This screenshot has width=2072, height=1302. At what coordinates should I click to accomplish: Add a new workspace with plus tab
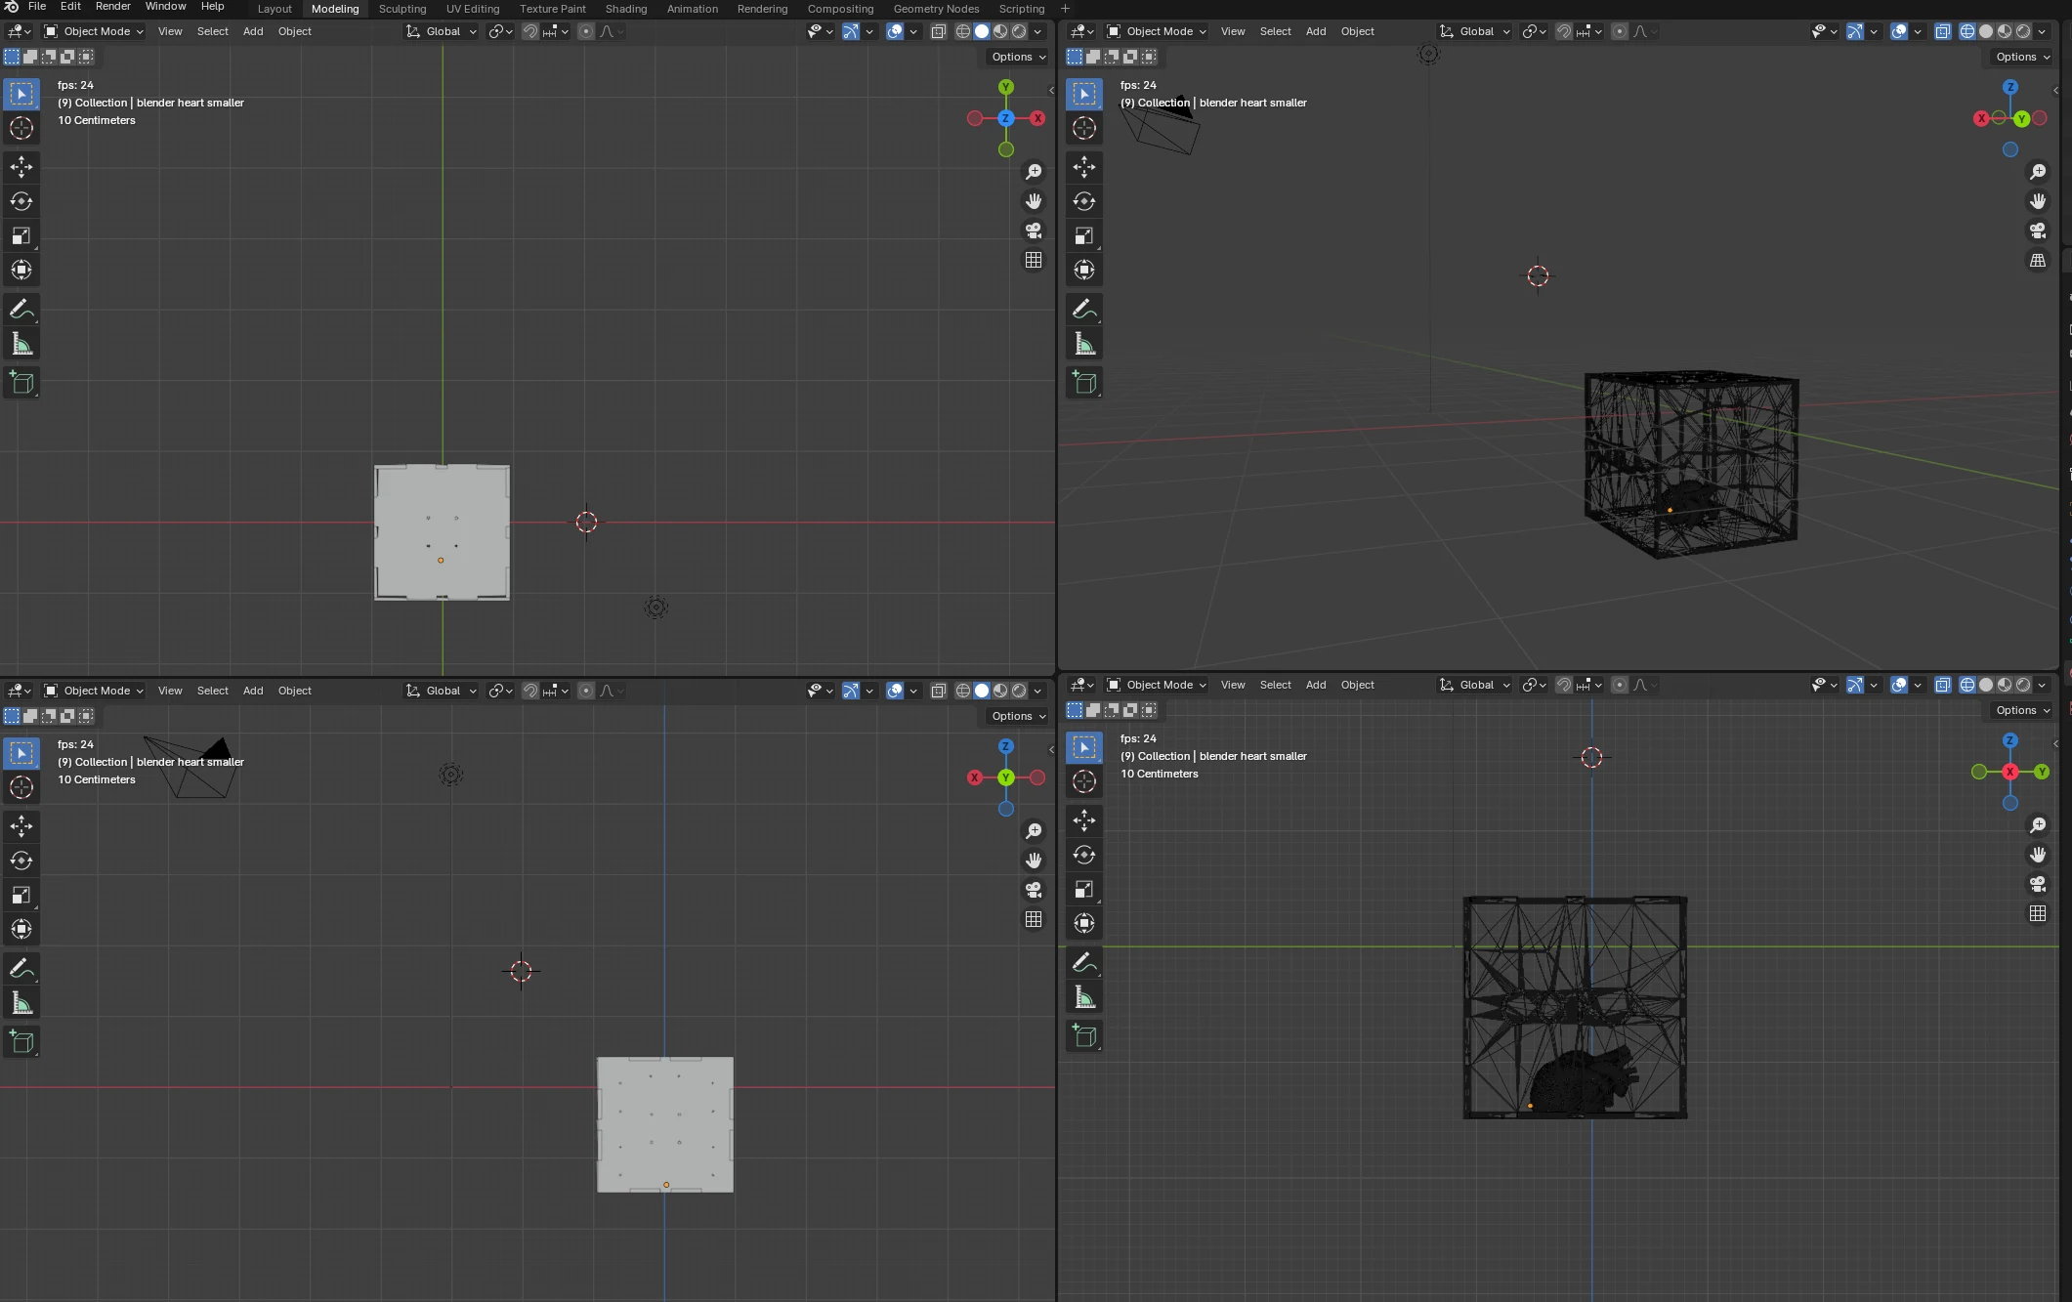[1066, 9]
